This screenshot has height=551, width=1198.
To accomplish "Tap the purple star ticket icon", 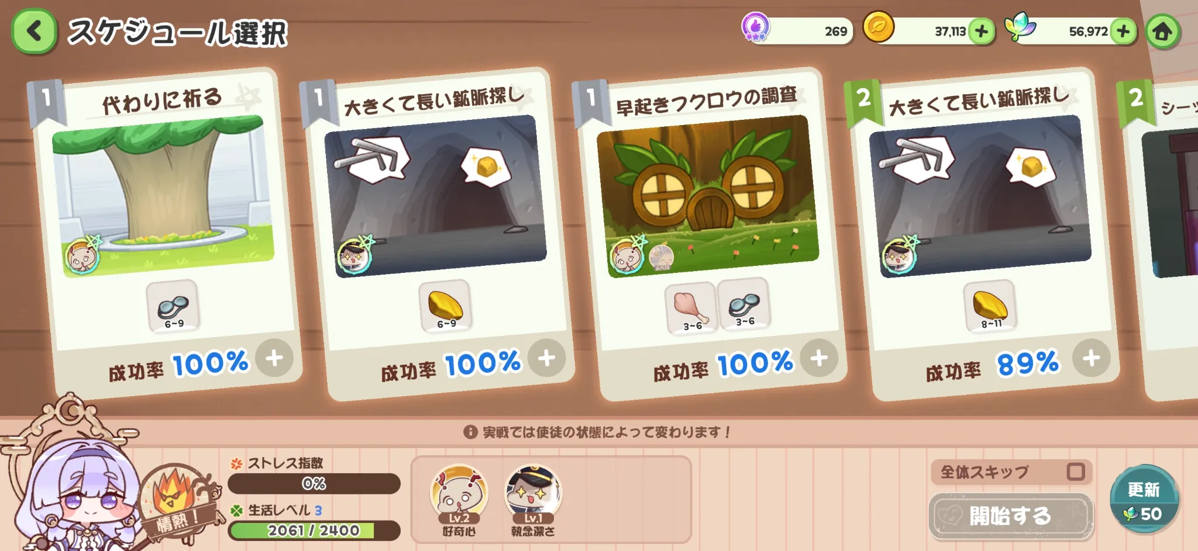I will click(x=756, y=27).
